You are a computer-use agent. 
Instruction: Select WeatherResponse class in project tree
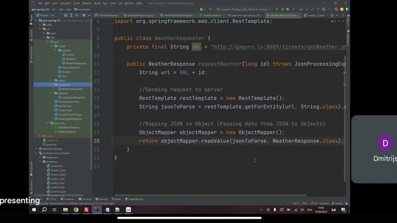74,63
